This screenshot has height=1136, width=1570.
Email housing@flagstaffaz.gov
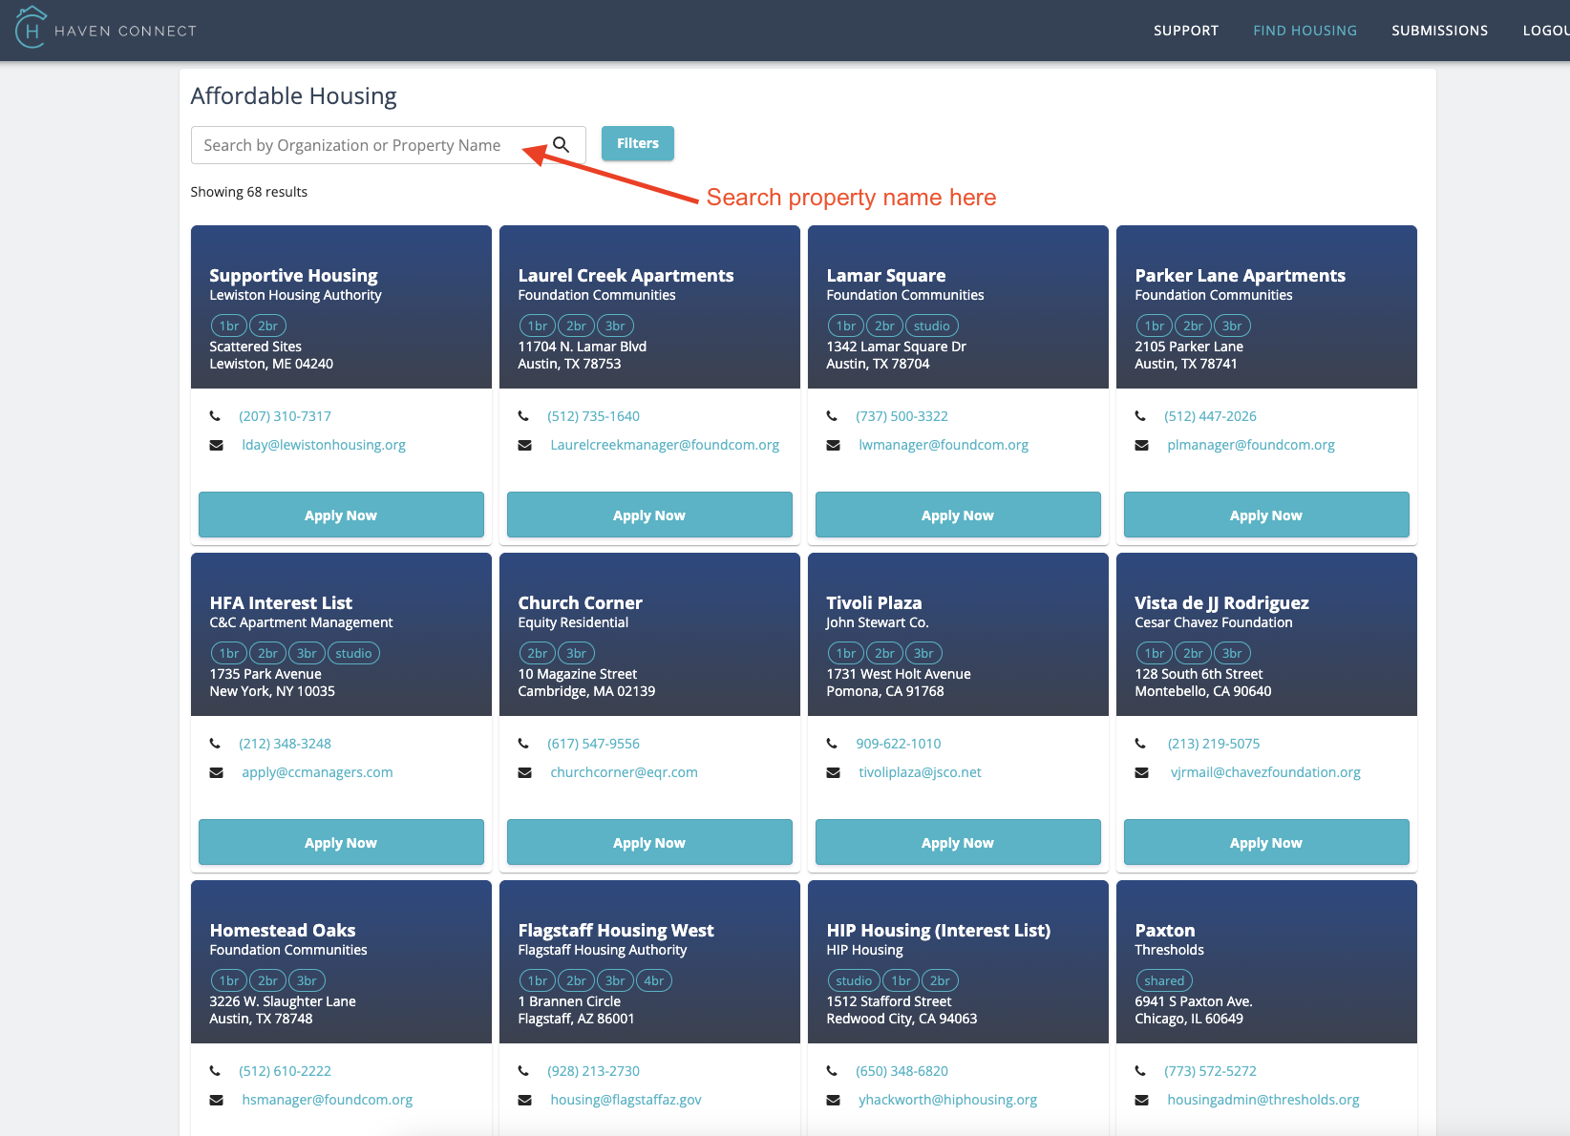(x=626, y=1100)
